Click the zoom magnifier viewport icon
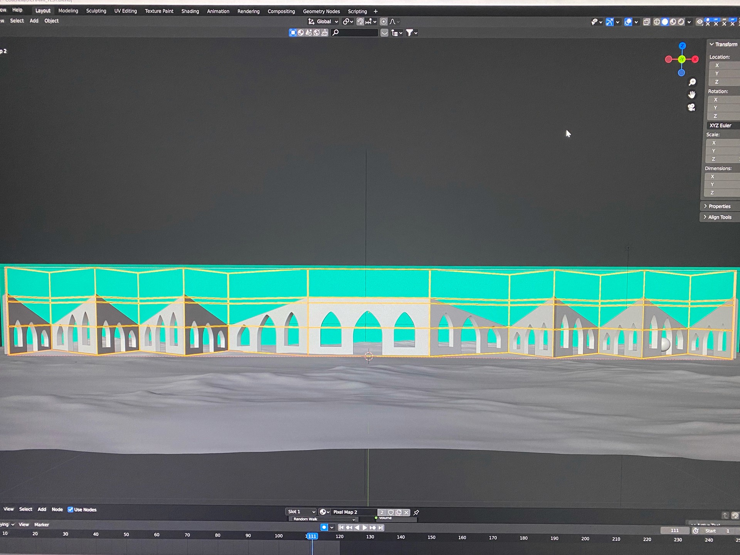 coord(692,82)
